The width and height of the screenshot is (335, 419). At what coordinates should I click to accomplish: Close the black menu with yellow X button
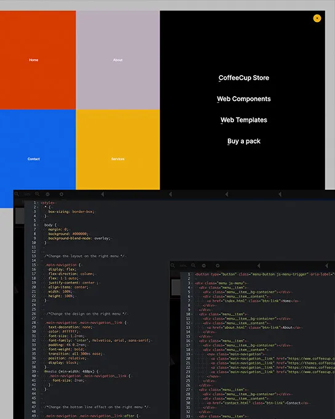pos(317,18)
